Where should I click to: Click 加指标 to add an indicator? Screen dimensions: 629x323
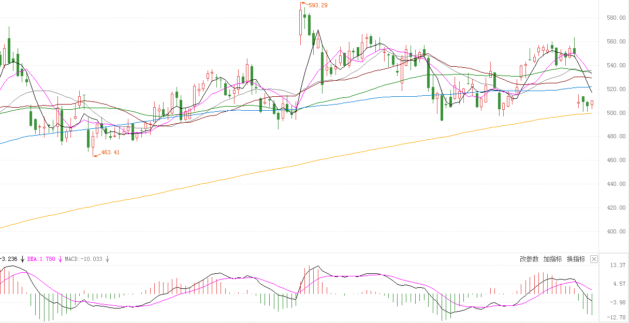pyautogui.click(x=552, y=259)
